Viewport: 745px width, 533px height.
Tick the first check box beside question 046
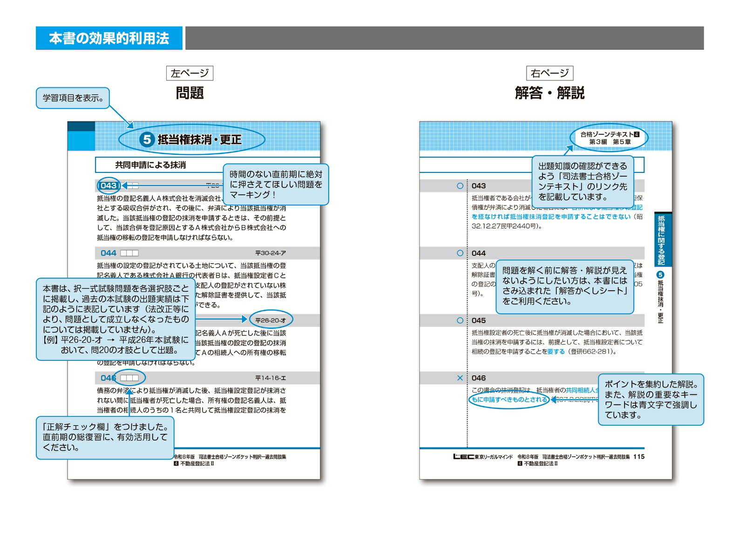point(123,378)
